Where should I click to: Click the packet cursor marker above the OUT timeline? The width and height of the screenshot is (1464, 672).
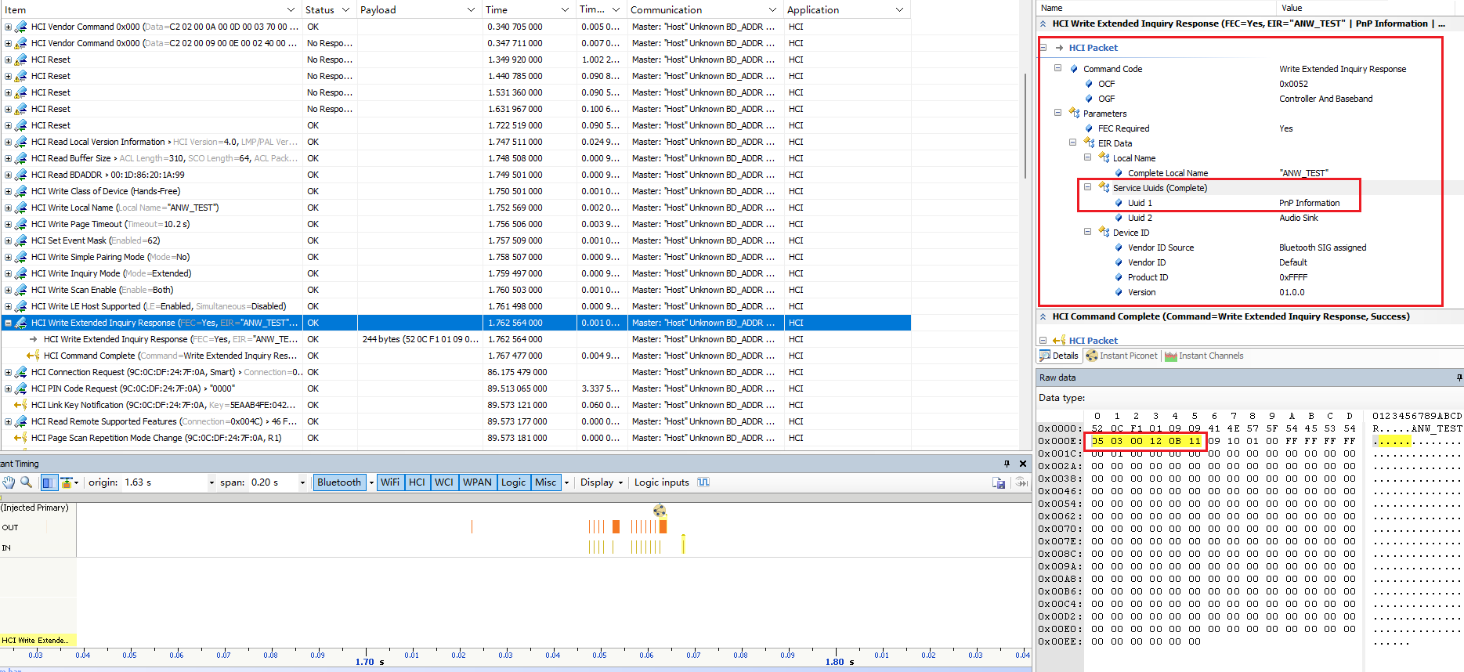coord(660,511)
